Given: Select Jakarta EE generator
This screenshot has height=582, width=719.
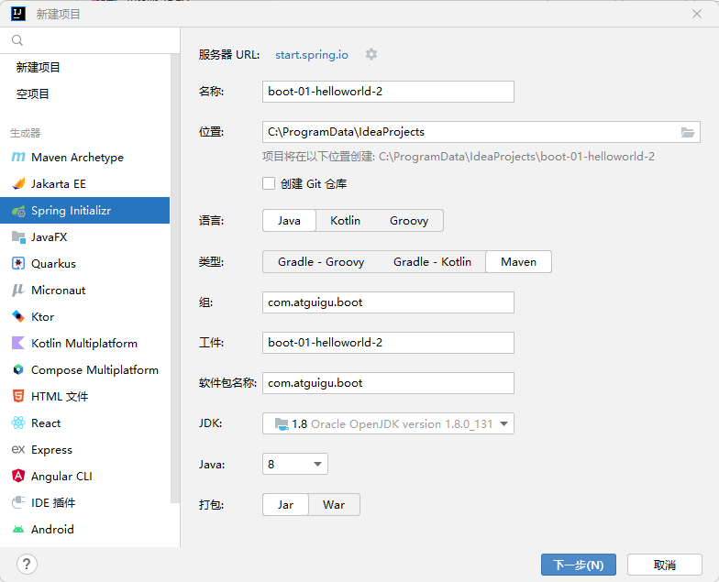Looking at the screenshot, I should 84,183.
